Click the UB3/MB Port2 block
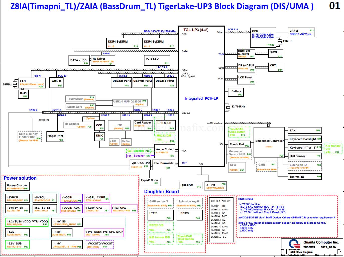 click(x=143, y=83)
